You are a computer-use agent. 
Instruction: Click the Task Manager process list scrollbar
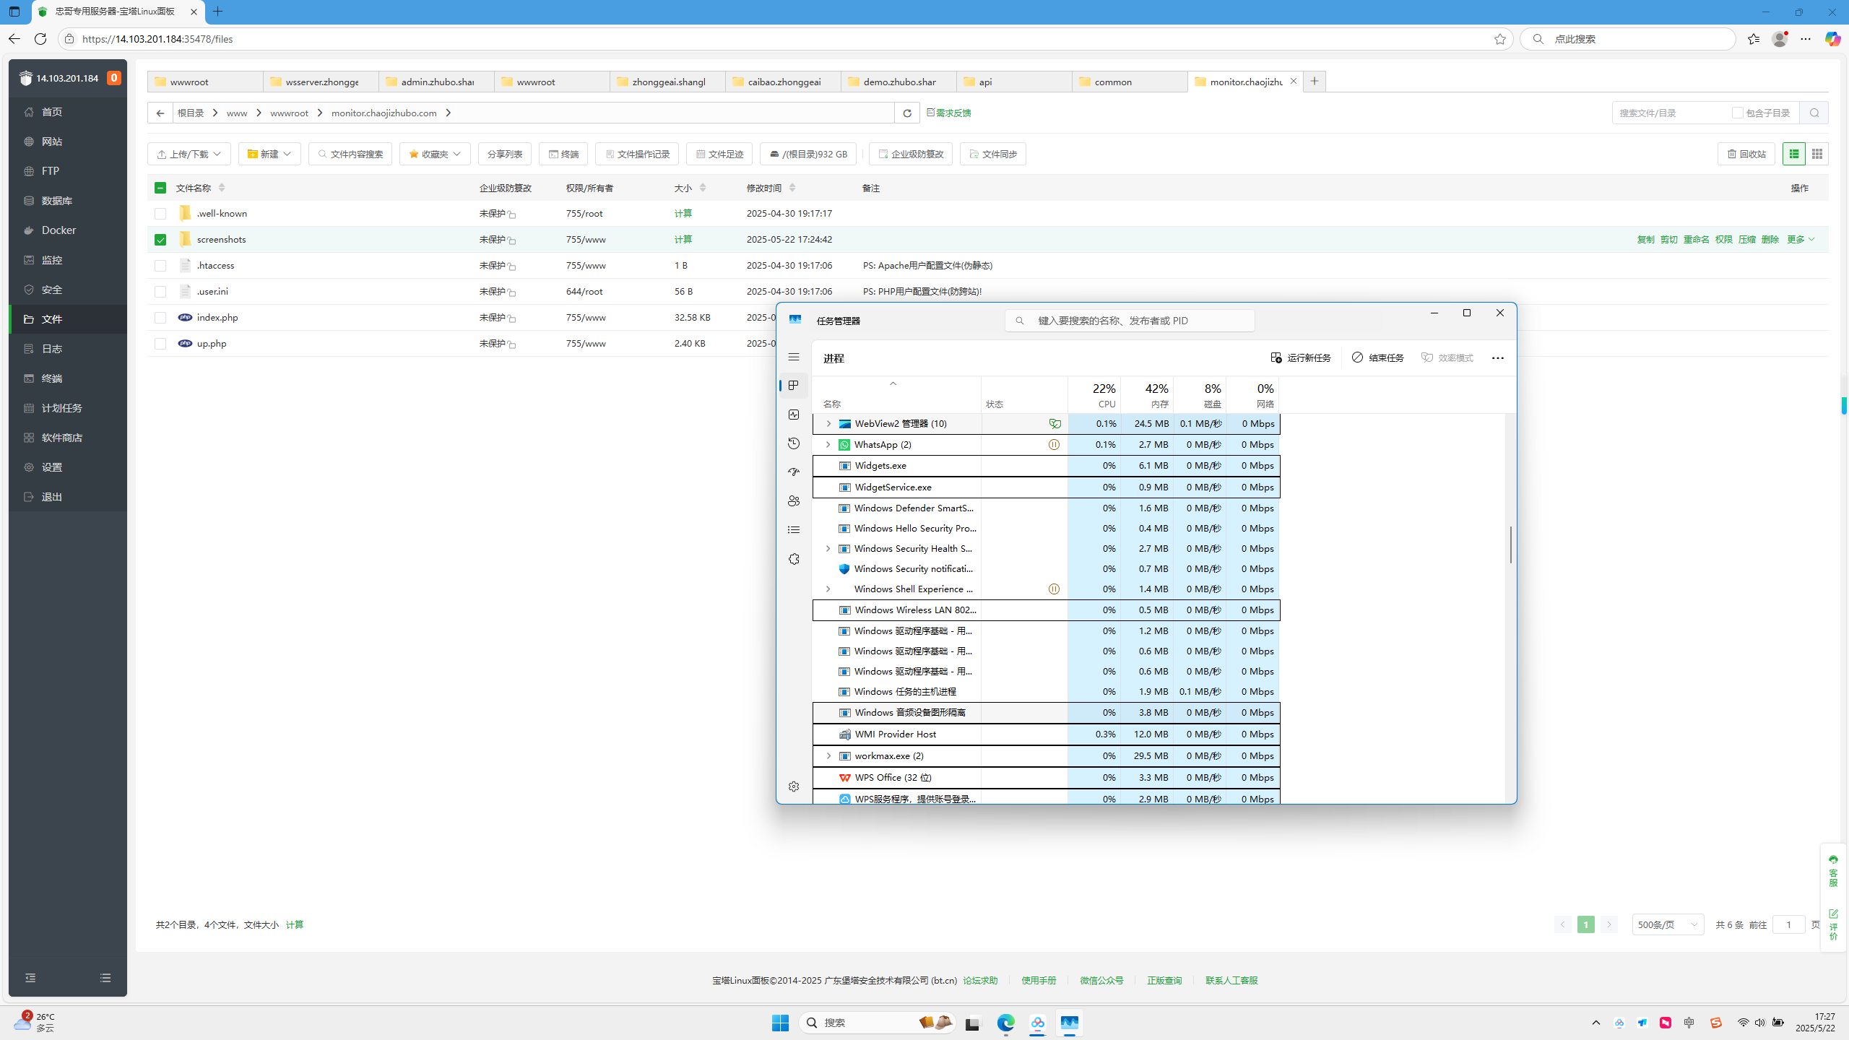click(1510, 545)
